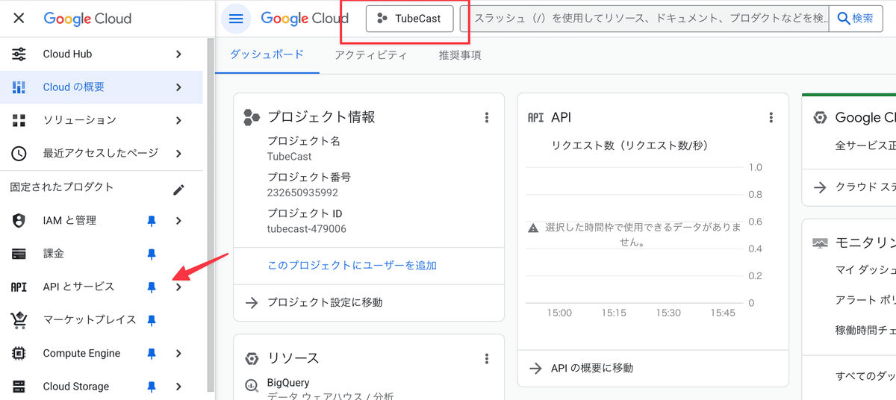The height and width of the screenshot is (400, 896).
Task: Unpin API とサービス using its pin icon
Action: (x=152, y=287)
